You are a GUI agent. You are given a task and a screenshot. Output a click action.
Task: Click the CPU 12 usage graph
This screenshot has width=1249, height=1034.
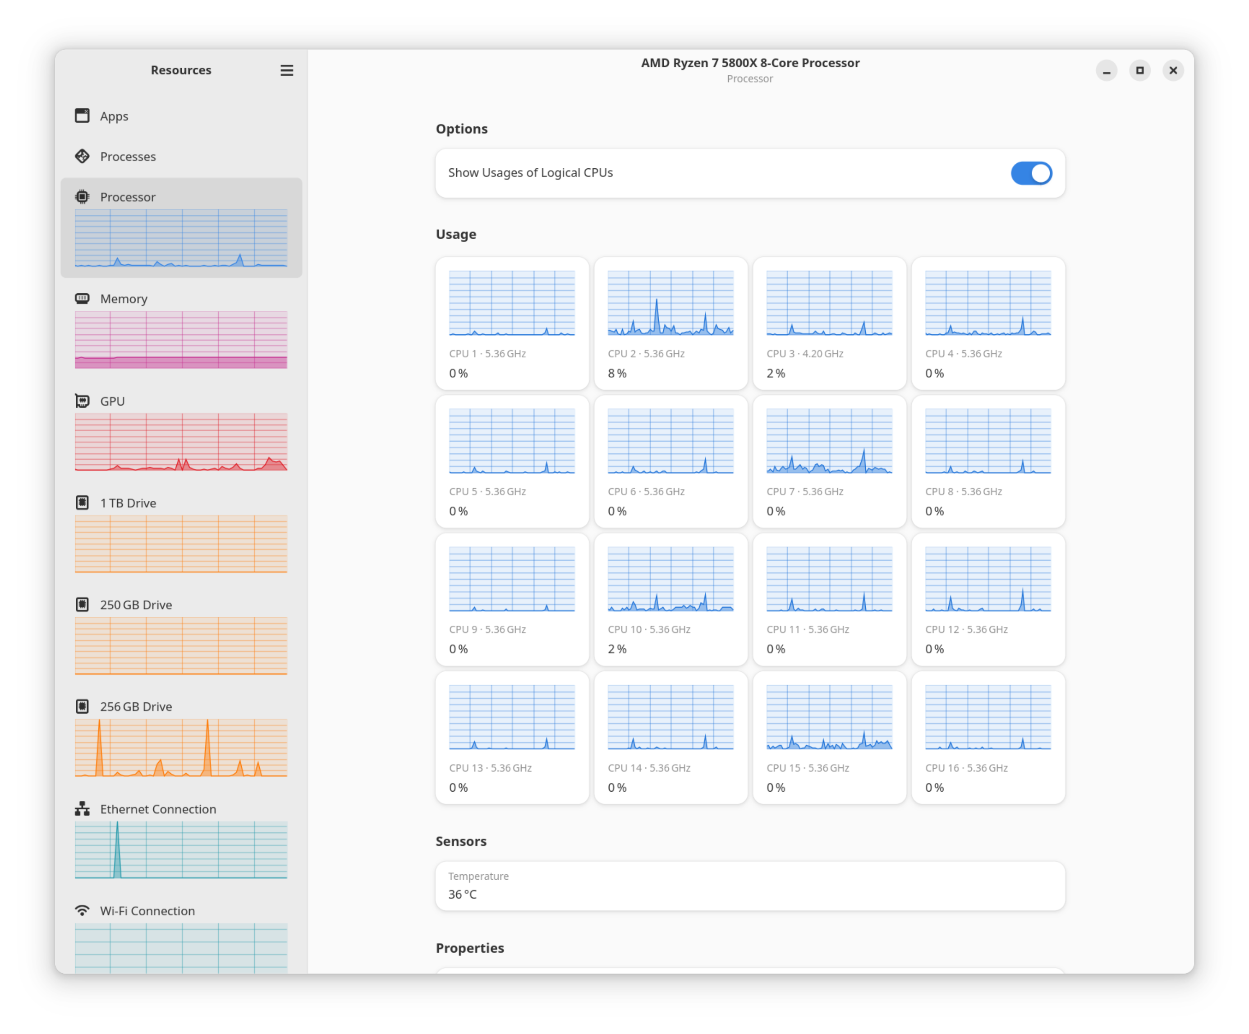point(988,579)
